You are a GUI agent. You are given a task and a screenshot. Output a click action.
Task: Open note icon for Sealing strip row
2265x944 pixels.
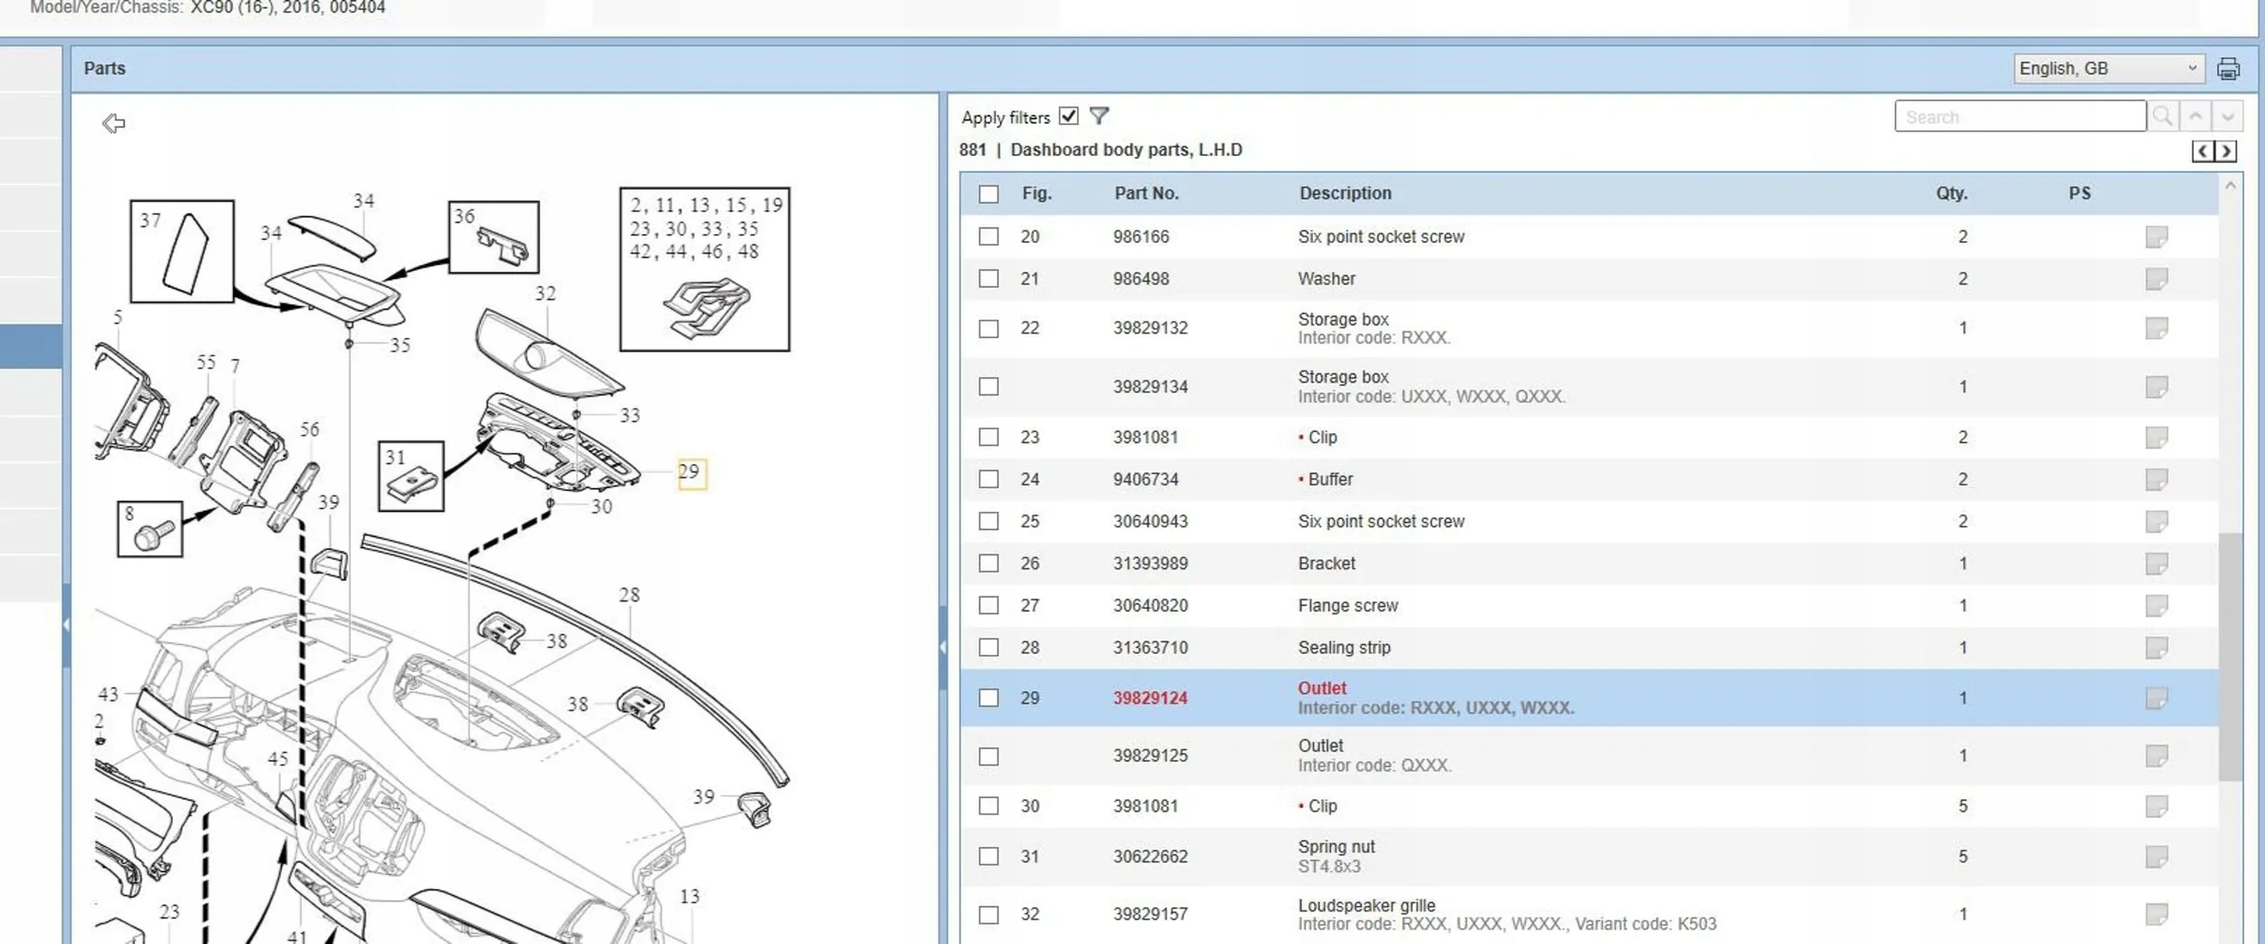pyautogui.click(x=2156, y=648)
